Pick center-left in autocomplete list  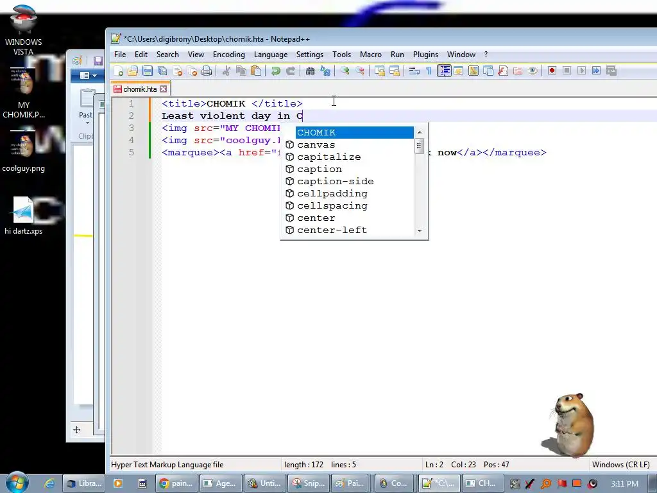350,230
